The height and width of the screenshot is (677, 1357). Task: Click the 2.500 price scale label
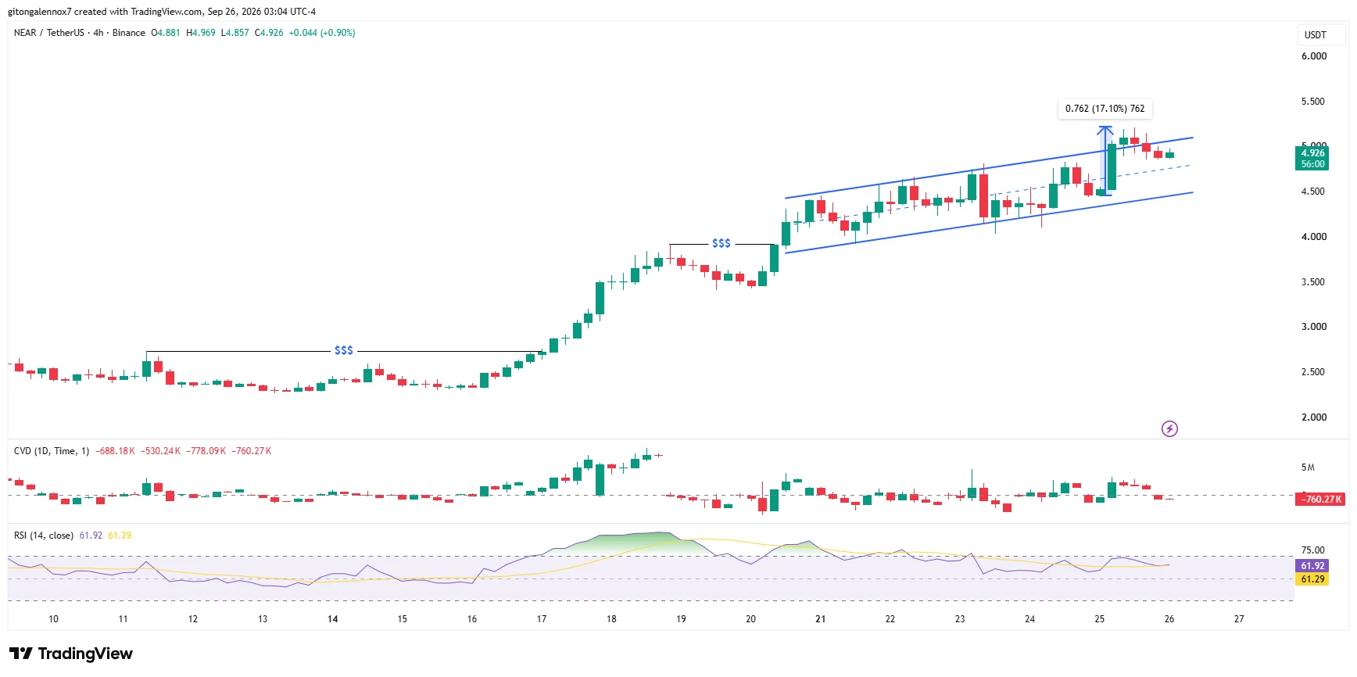(x=1314, y=372)
